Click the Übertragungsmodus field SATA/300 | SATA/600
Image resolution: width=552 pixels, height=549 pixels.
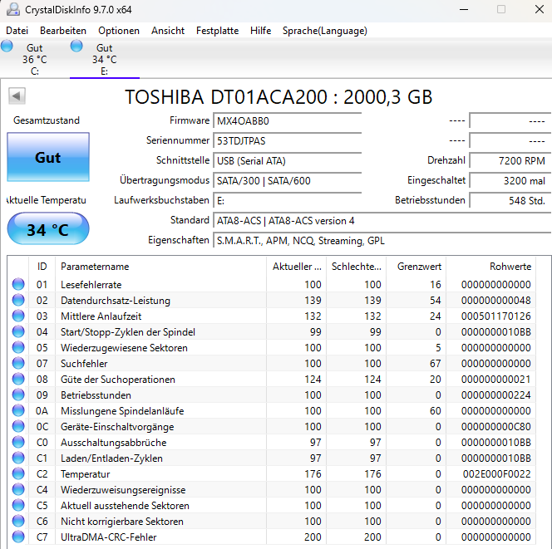pos(288,181)
